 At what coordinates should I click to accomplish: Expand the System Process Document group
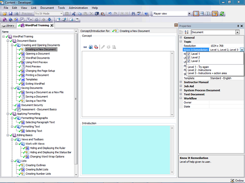tap(181, 90)
